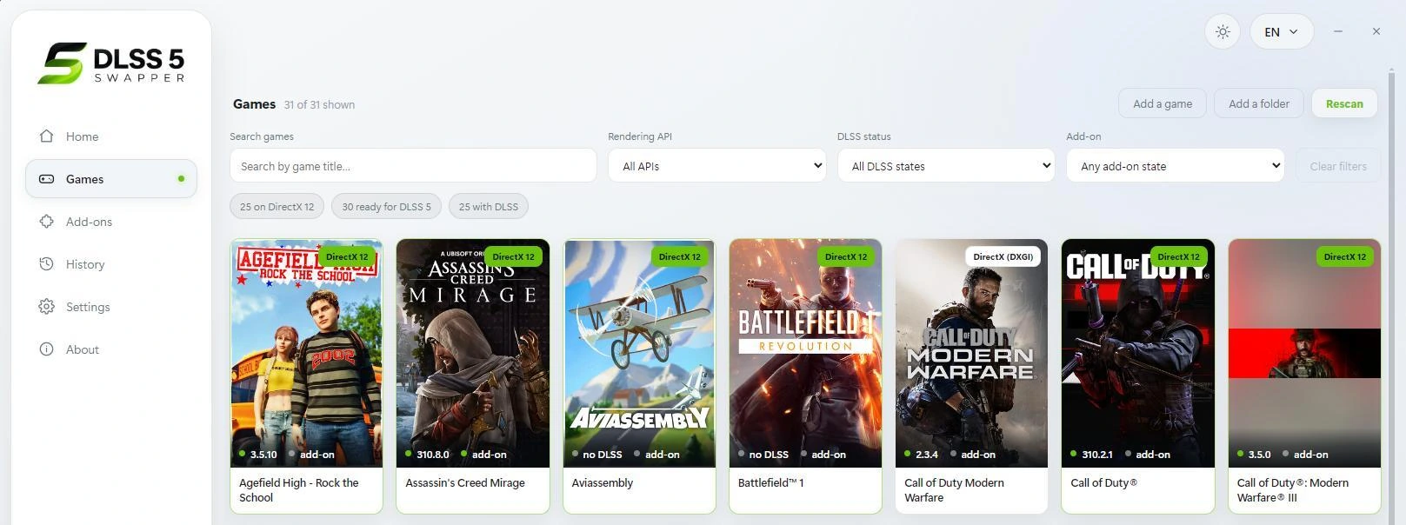1406x525 pixels.
Task: Click the Agefield High - Rock the School title
Action: (299, 490)
